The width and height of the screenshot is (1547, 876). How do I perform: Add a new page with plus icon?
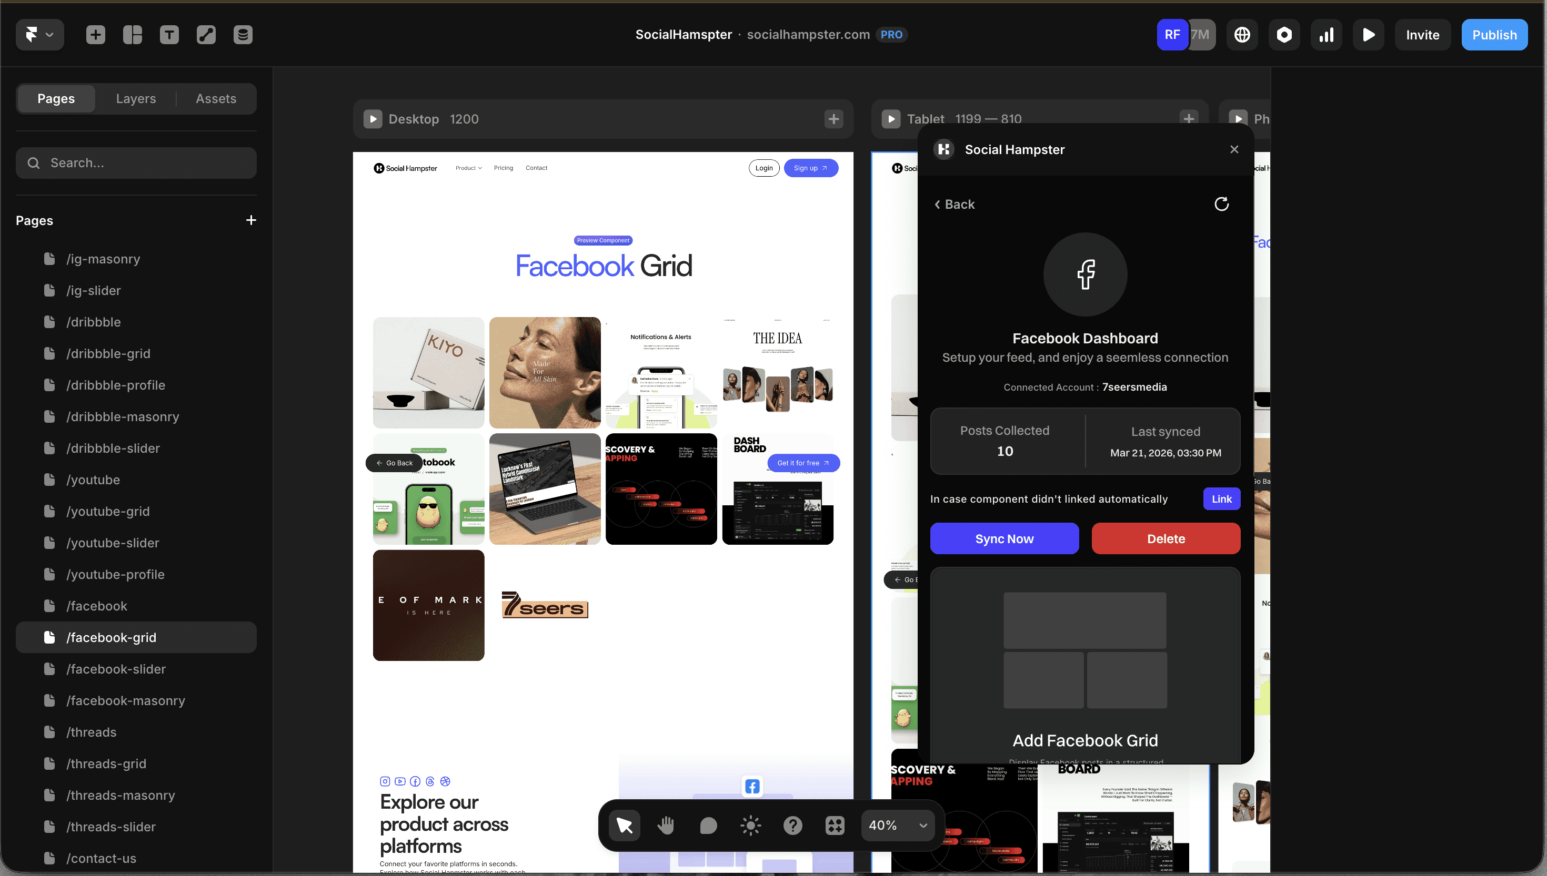[251, 220]
